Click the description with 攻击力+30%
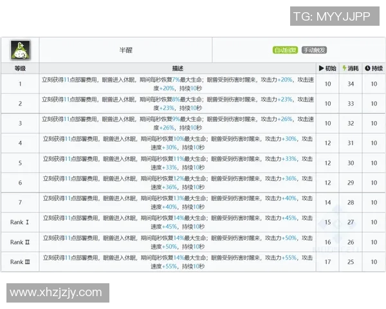 tap(178, 143)
